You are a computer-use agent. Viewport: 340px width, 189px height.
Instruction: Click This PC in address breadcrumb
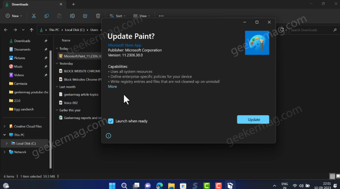54,30
